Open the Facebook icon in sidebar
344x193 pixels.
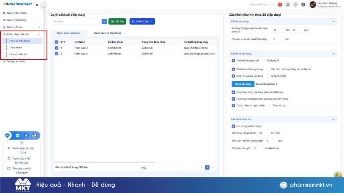pos(26,135)
